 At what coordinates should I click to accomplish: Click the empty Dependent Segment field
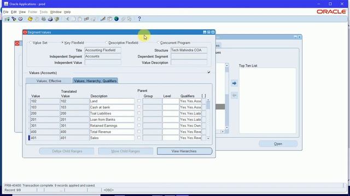(x=189, y=57)
